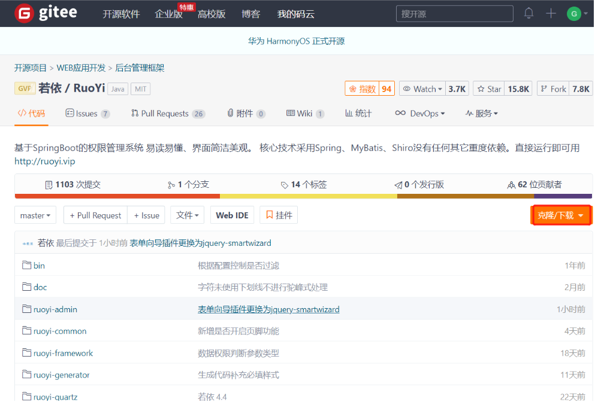Click the Watch count 3.7K
This screenshot has height=408, width=595.
click(457, 89)
